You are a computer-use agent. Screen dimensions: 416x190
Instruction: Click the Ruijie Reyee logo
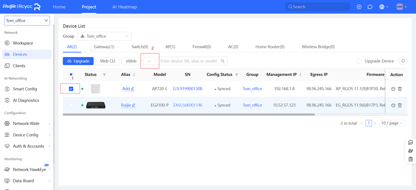tap(22, 7)
